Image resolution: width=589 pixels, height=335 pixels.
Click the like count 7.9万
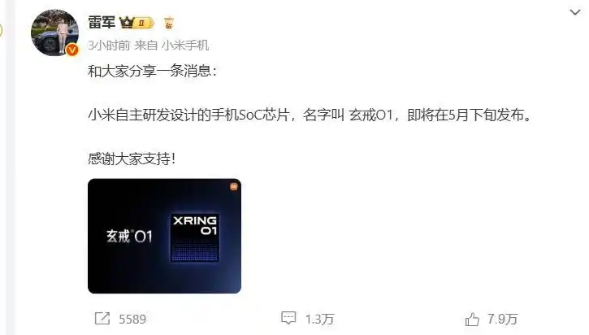tap(503, 320)
